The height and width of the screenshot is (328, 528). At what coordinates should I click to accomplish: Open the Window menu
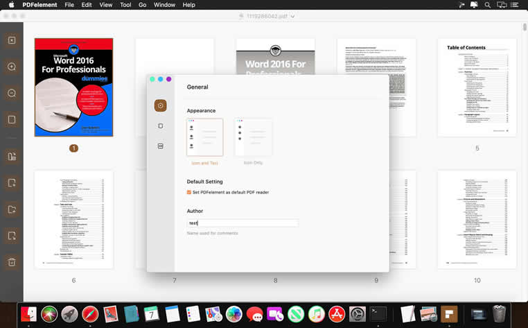tap(164, 5)
